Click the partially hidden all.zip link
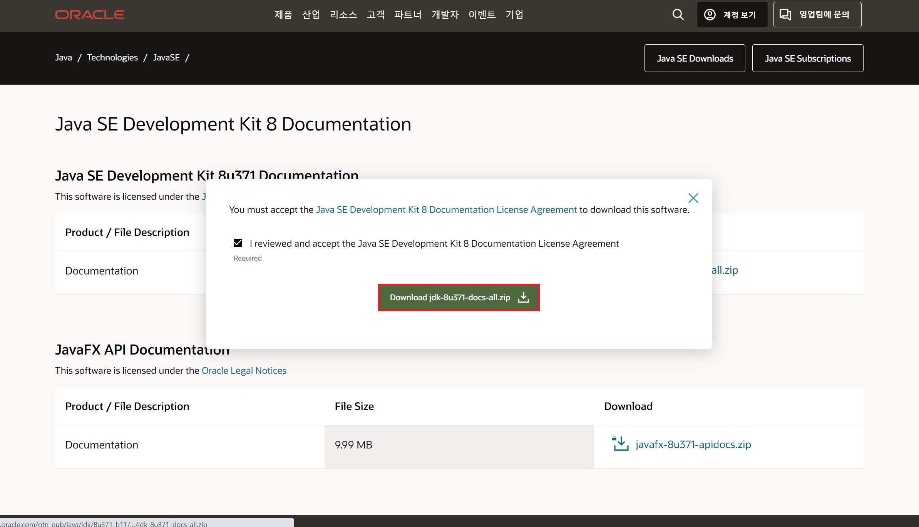 click(x=725, y=270)
